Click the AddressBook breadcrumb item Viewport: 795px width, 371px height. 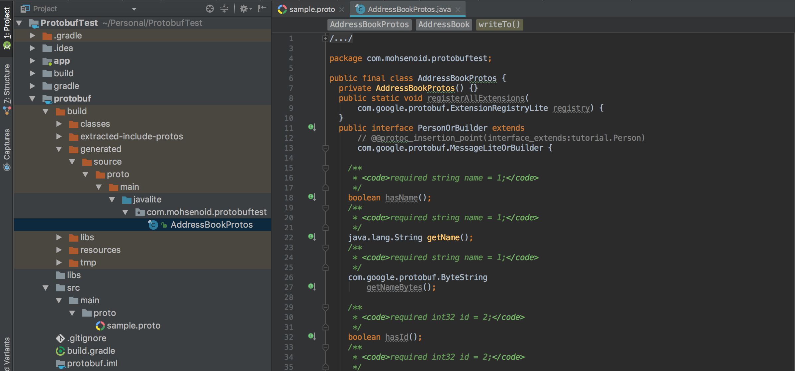(444, 24)
